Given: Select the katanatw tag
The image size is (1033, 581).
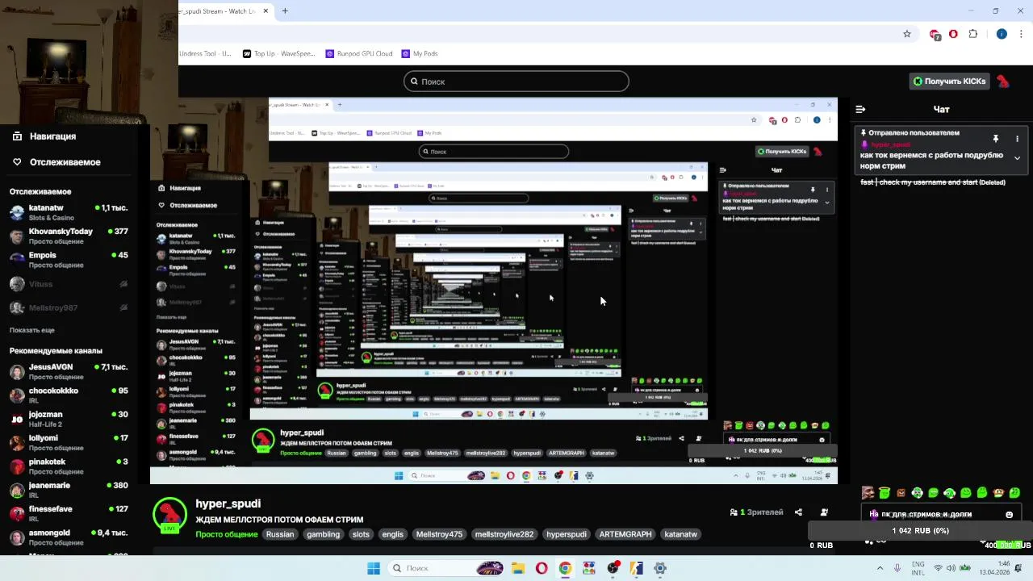Looking at the screenshot, I should [x=680, y=534].
